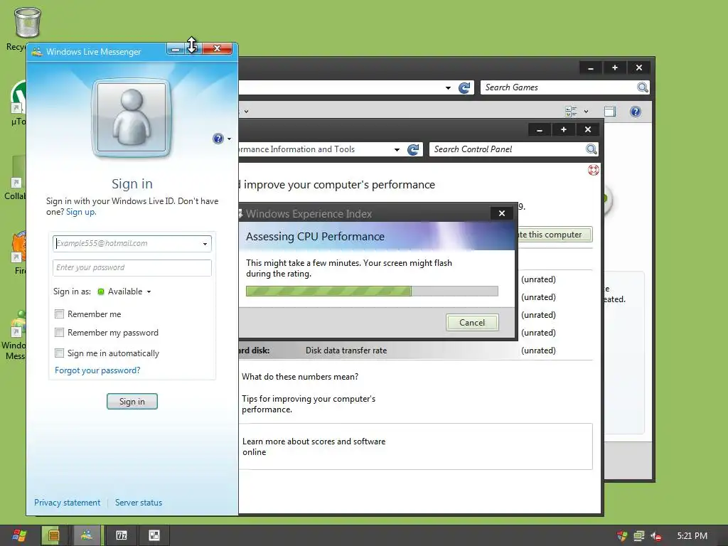Screen dimensions: 728x546
Task: Click the Control Panel search magnifier icon
Action: tap(591, 149)
